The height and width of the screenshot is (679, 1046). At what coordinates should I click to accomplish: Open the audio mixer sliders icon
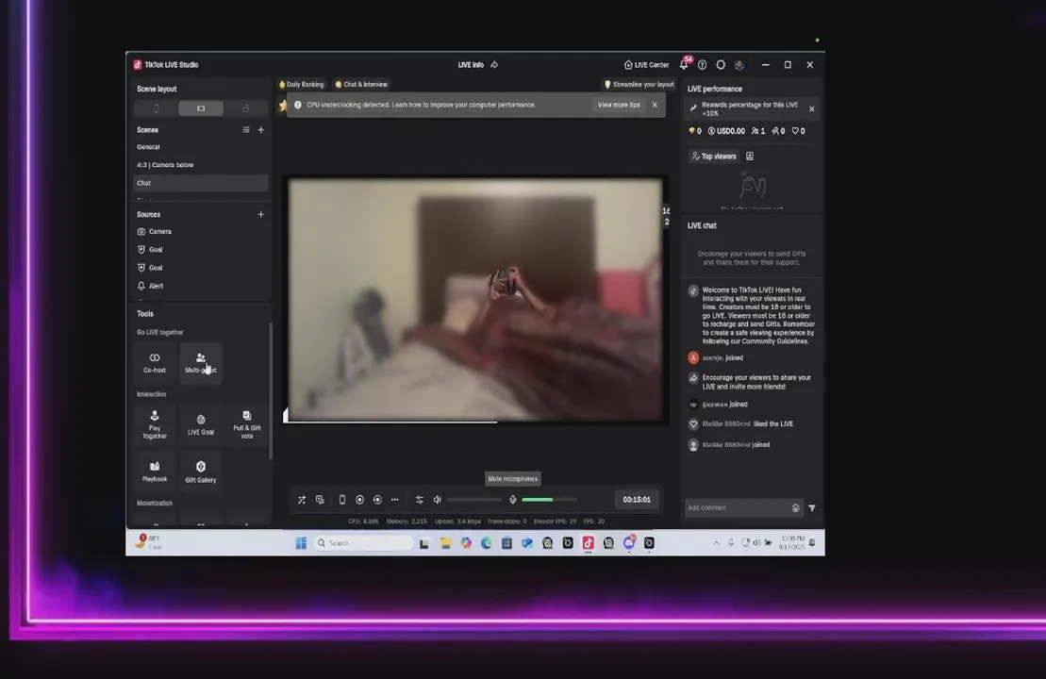(x=420, y=500)
